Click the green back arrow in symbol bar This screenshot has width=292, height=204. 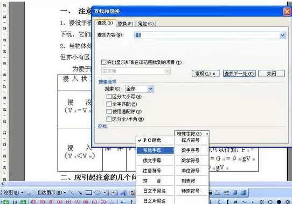(6, 202)
